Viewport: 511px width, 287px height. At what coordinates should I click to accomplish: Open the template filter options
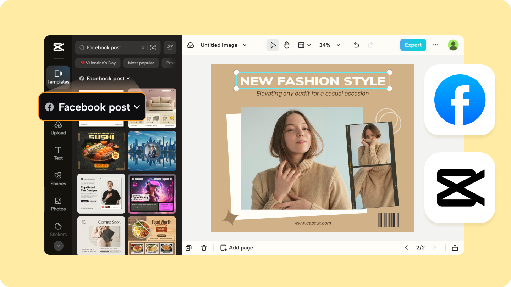pos(170,47)
